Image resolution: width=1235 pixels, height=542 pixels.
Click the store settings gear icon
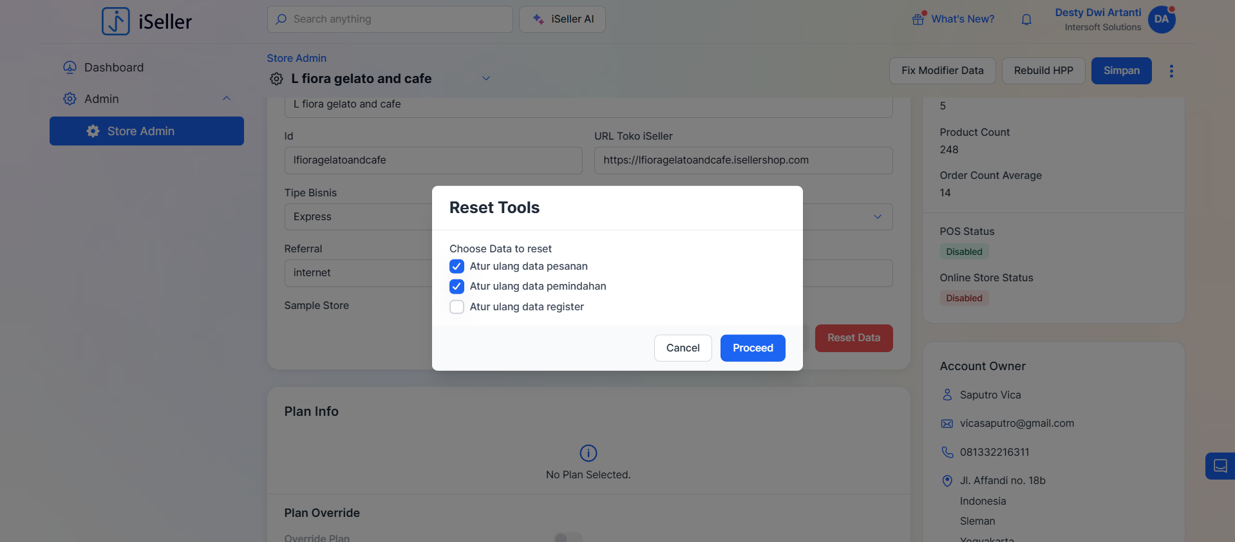276,79
